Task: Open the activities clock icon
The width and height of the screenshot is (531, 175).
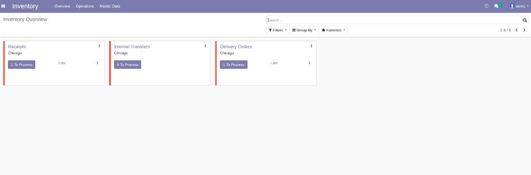Action: click(487, 6)
